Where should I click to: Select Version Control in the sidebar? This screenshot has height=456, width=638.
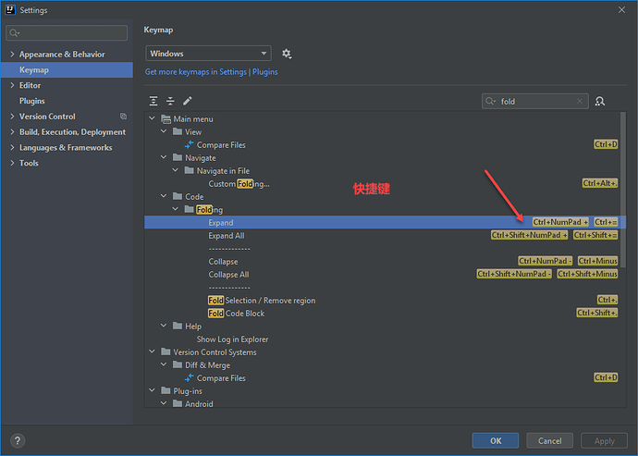pos(47,117)
